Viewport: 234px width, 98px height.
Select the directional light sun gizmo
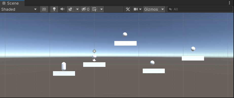[x=94, y=51]
